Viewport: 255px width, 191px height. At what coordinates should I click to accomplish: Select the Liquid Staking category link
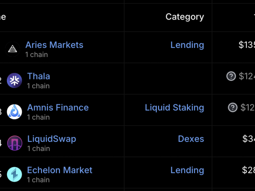175,108
